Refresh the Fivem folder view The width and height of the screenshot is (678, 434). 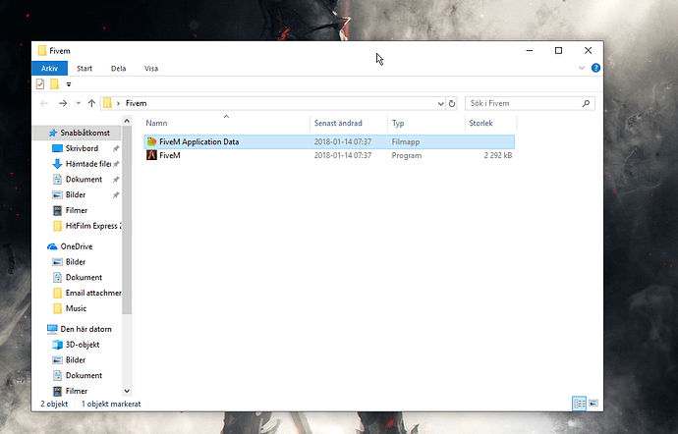coord(452,103)
